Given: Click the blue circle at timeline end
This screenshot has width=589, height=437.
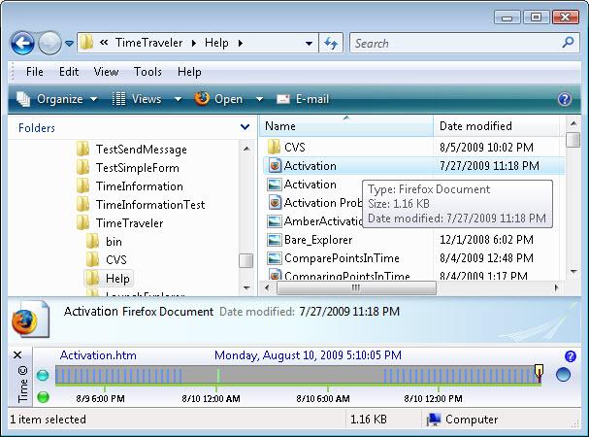Looking at the screenshot, I should coord(563,375).
